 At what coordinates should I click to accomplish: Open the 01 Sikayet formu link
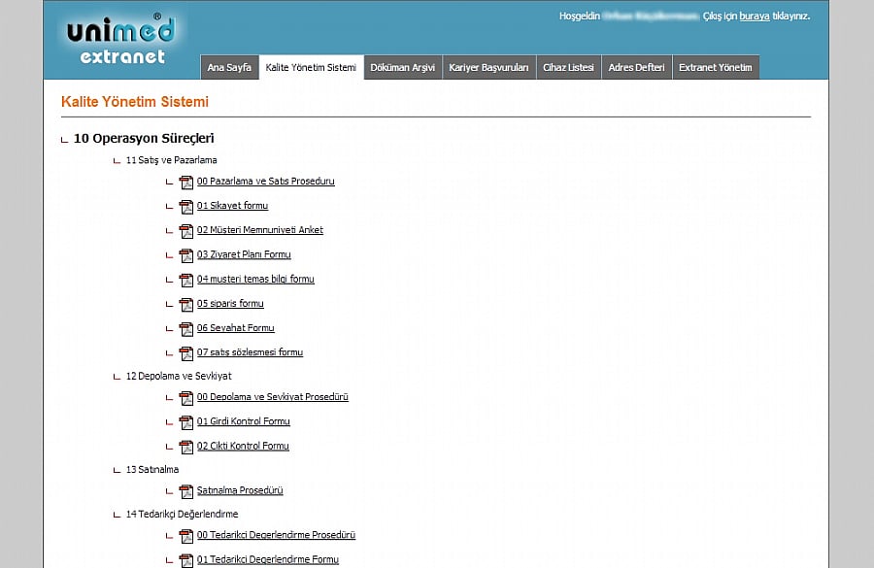(232, 206)
